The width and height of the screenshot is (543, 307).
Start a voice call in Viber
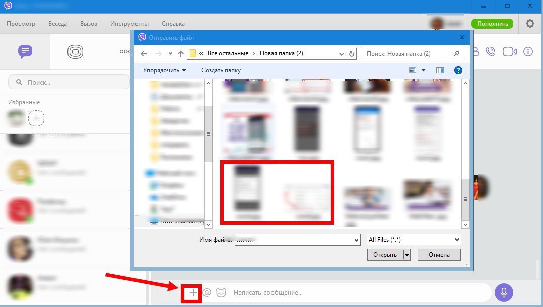point(490,52)
